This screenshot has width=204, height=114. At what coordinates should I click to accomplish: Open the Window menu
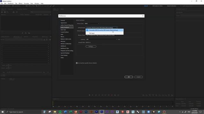pyautogui.click(x=37, y=3)
